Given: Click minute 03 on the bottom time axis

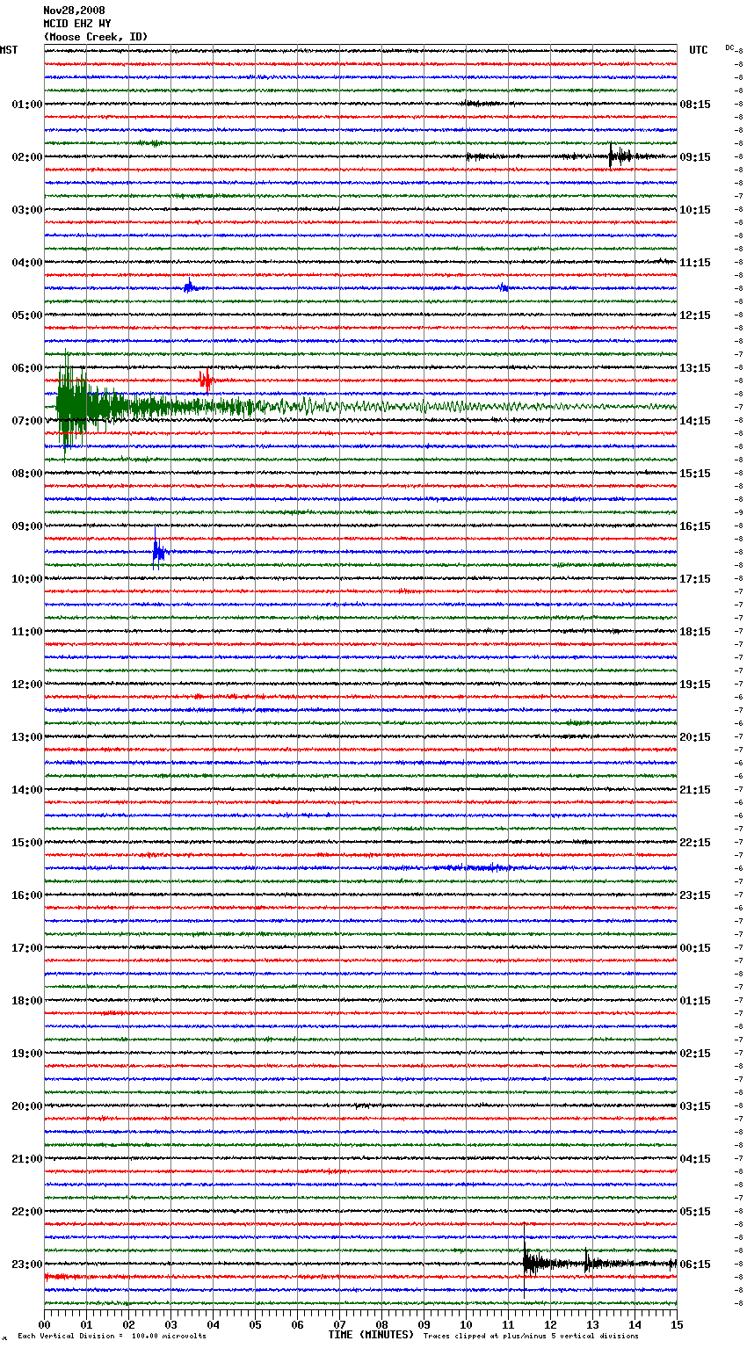Looking at the screenshot, I should pos(170,1324).
